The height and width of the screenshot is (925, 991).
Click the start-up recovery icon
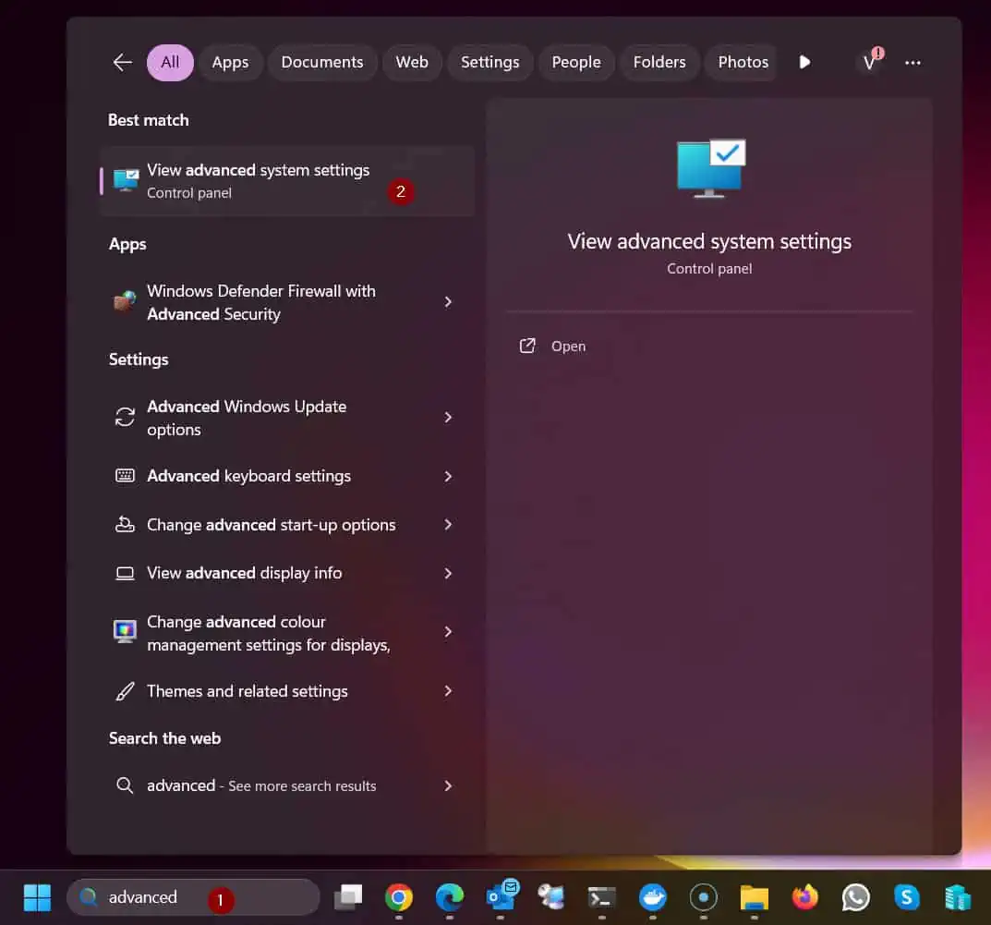[125, 524]
